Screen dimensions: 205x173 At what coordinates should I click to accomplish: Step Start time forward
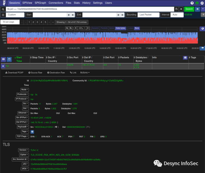pos(73,15)
